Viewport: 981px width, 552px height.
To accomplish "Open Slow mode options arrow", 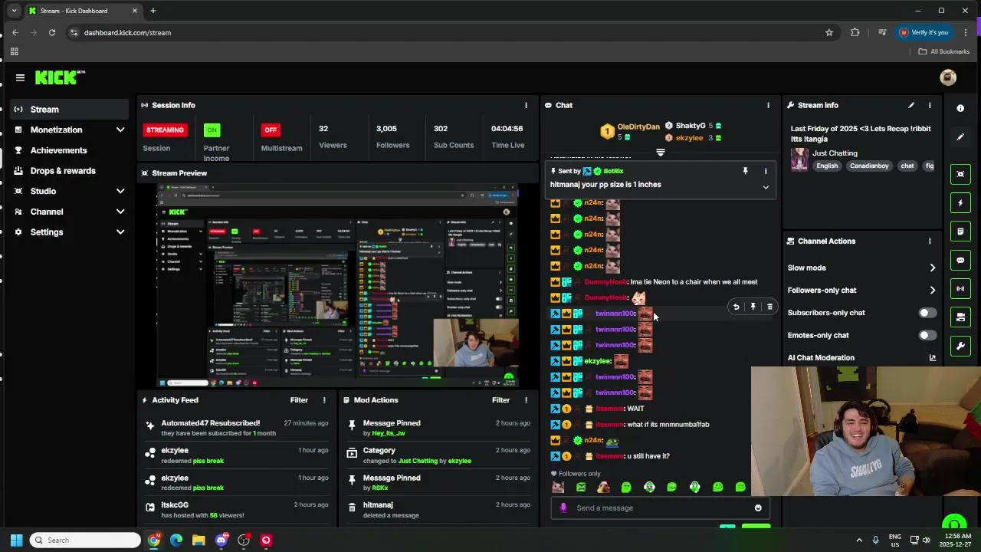I will coord(933,268).
